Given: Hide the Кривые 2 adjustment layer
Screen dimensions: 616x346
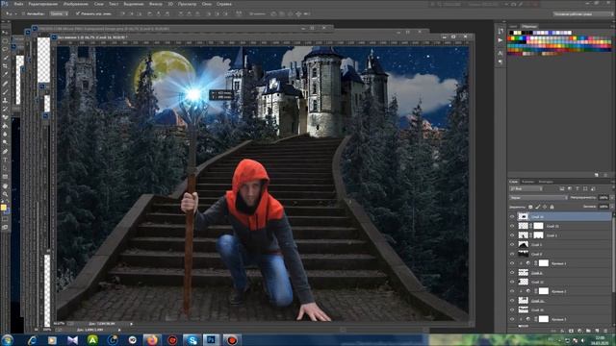Looking at the screenshot, I should 512,291.
